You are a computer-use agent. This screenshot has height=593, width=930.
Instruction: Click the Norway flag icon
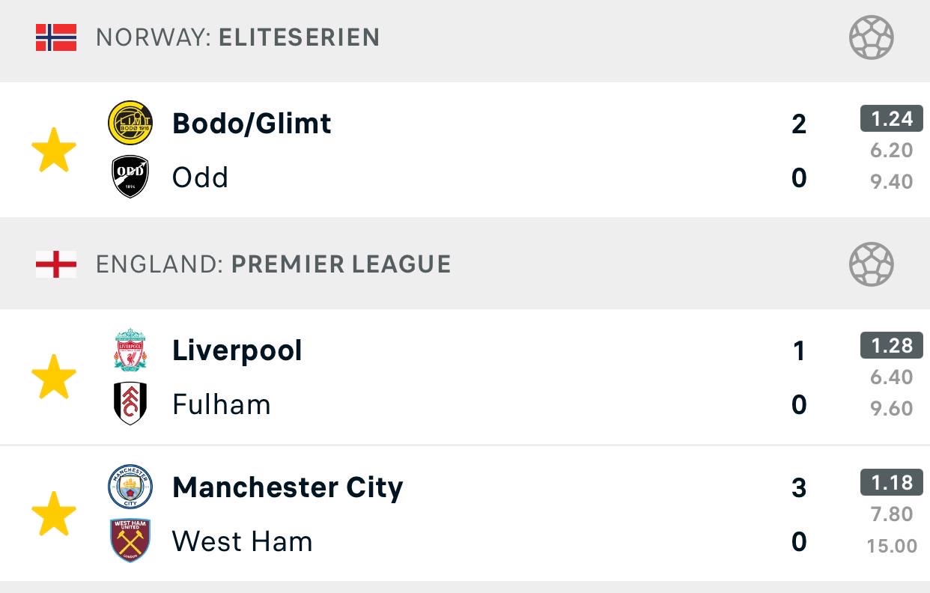pos(56,37)
